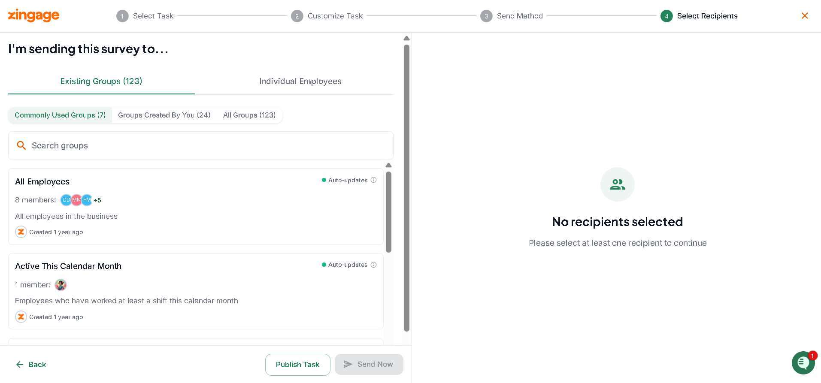Image resolution: width=821 pixels, height=383 pixels.
Task: Close the survey wizard with X
Action: 805,16
